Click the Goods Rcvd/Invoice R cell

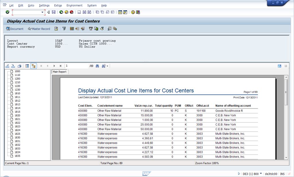[x=229, y=111]
